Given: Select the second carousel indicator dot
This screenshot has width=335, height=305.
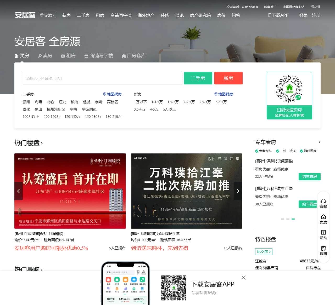Looking at the screenshot, I should (288, 219).
